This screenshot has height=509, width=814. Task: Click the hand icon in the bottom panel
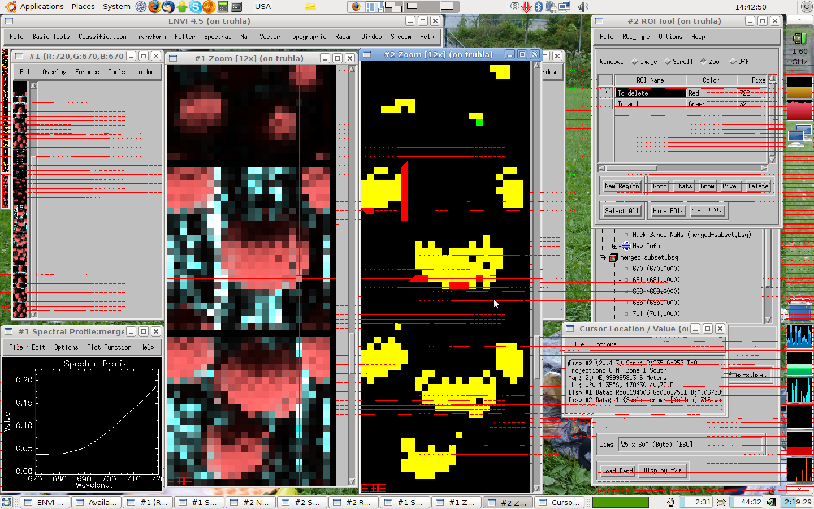tap(670, 502)
